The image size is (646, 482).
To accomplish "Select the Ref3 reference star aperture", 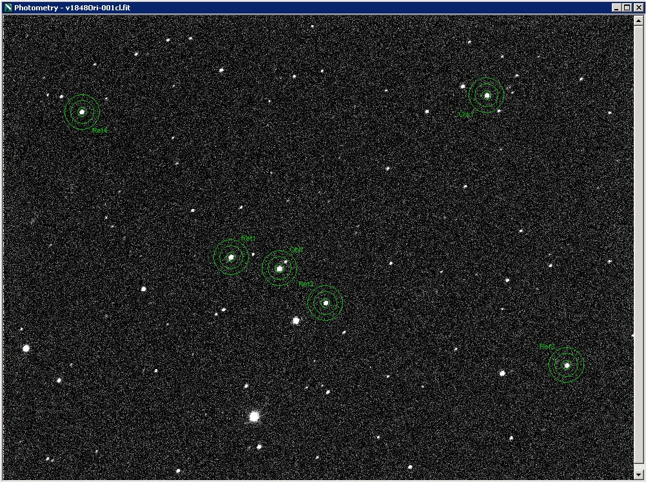I will (x=567, y=365).
